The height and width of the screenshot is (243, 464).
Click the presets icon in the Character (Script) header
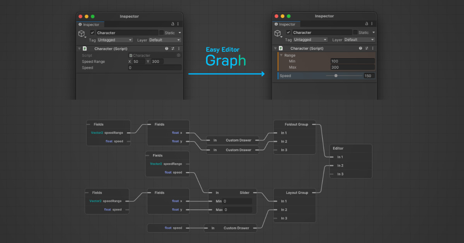coord(173,48)
